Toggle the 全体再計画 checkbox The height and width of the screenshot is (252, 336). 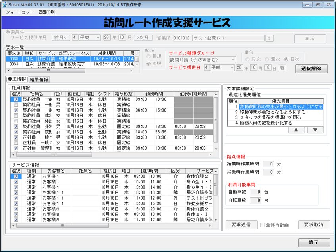click(262, 225)
